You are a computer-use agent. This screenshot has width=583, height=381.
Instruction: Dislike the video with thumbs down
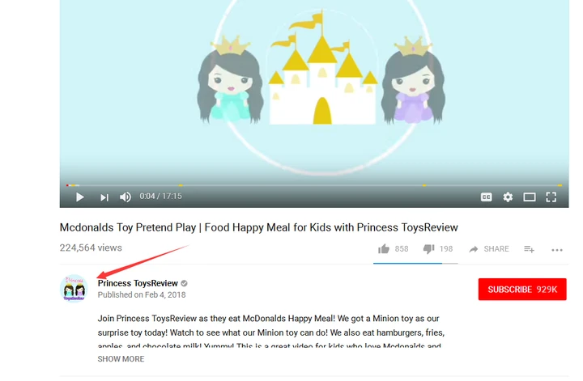[x=428, y=249]
